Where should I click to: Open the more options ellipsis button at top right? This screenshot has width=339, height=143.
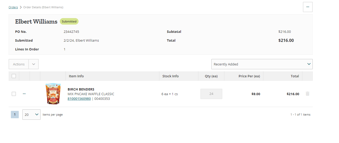pyautogui.click(x=308, y=7)
